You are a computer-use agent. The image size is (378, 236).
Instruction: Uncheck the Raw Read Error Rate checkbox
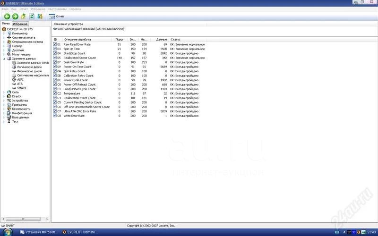(55, 44)
